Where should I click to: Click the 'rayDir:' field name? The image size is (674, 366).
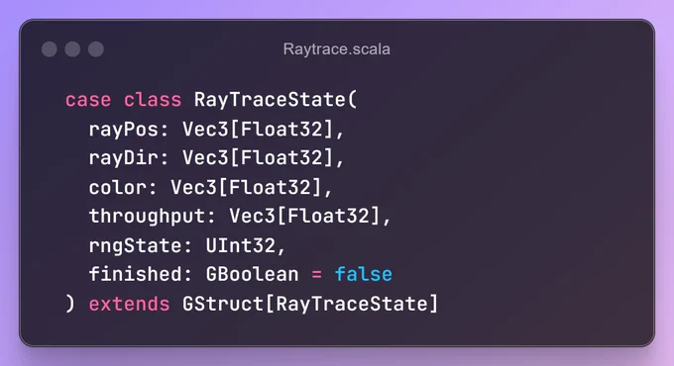coord(129,158)
